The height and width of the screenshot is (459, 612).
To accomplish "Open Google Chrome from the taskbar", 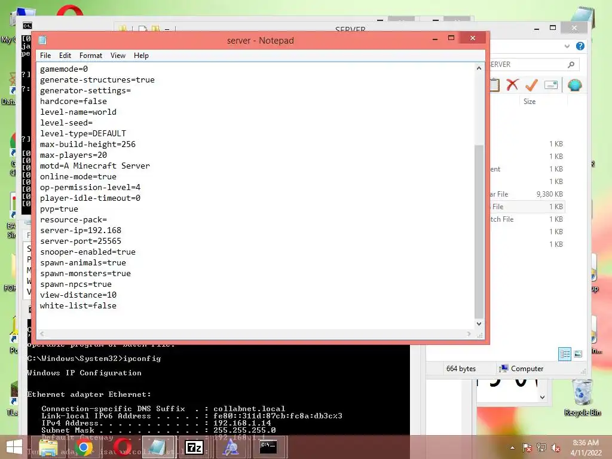I will (x=83, y=447).
